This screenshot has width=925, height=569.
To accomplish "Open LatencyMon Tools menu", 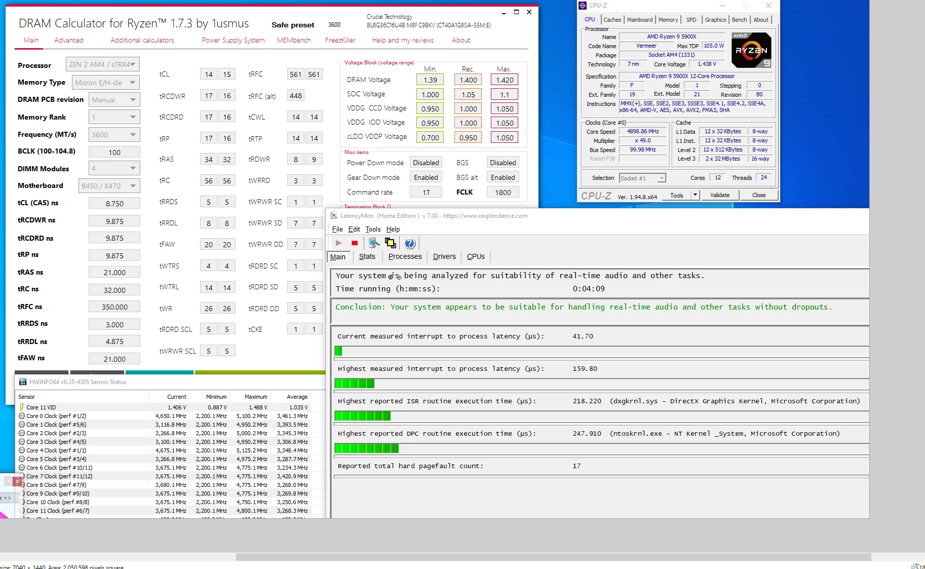I will coord(373,229).
